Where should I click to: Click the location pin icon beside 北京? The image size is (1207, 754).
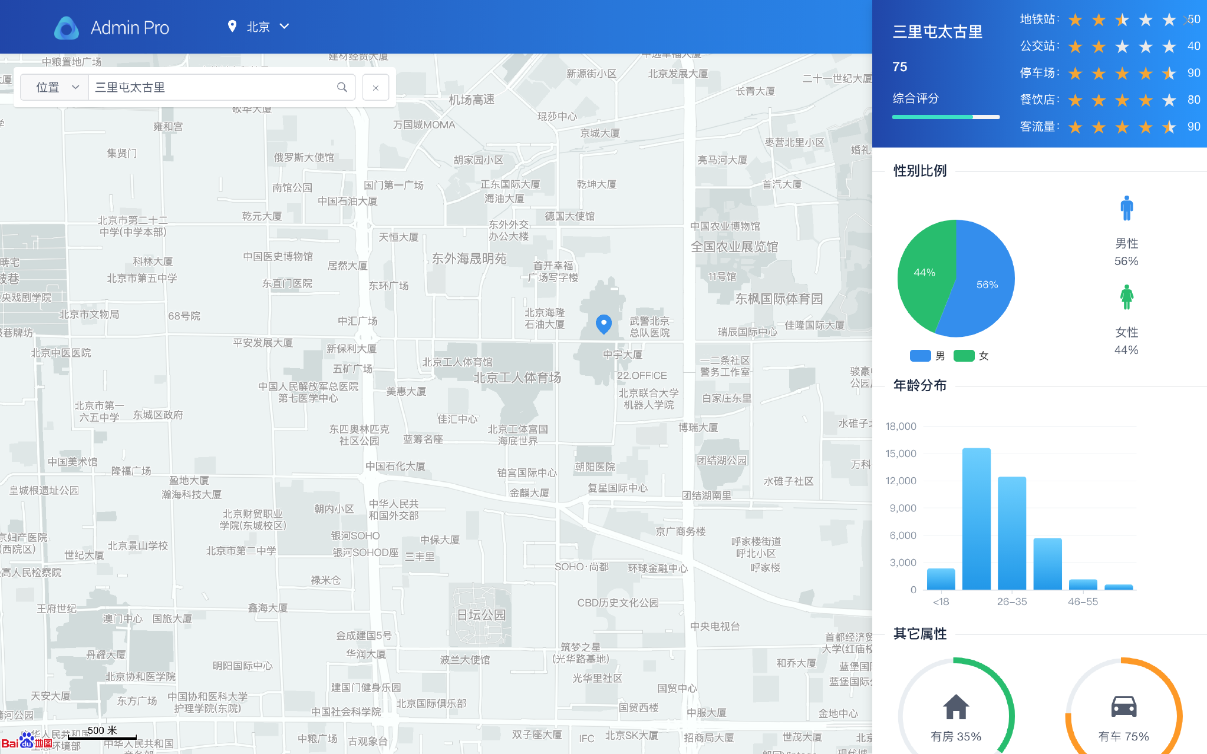[x=232, y=27]
